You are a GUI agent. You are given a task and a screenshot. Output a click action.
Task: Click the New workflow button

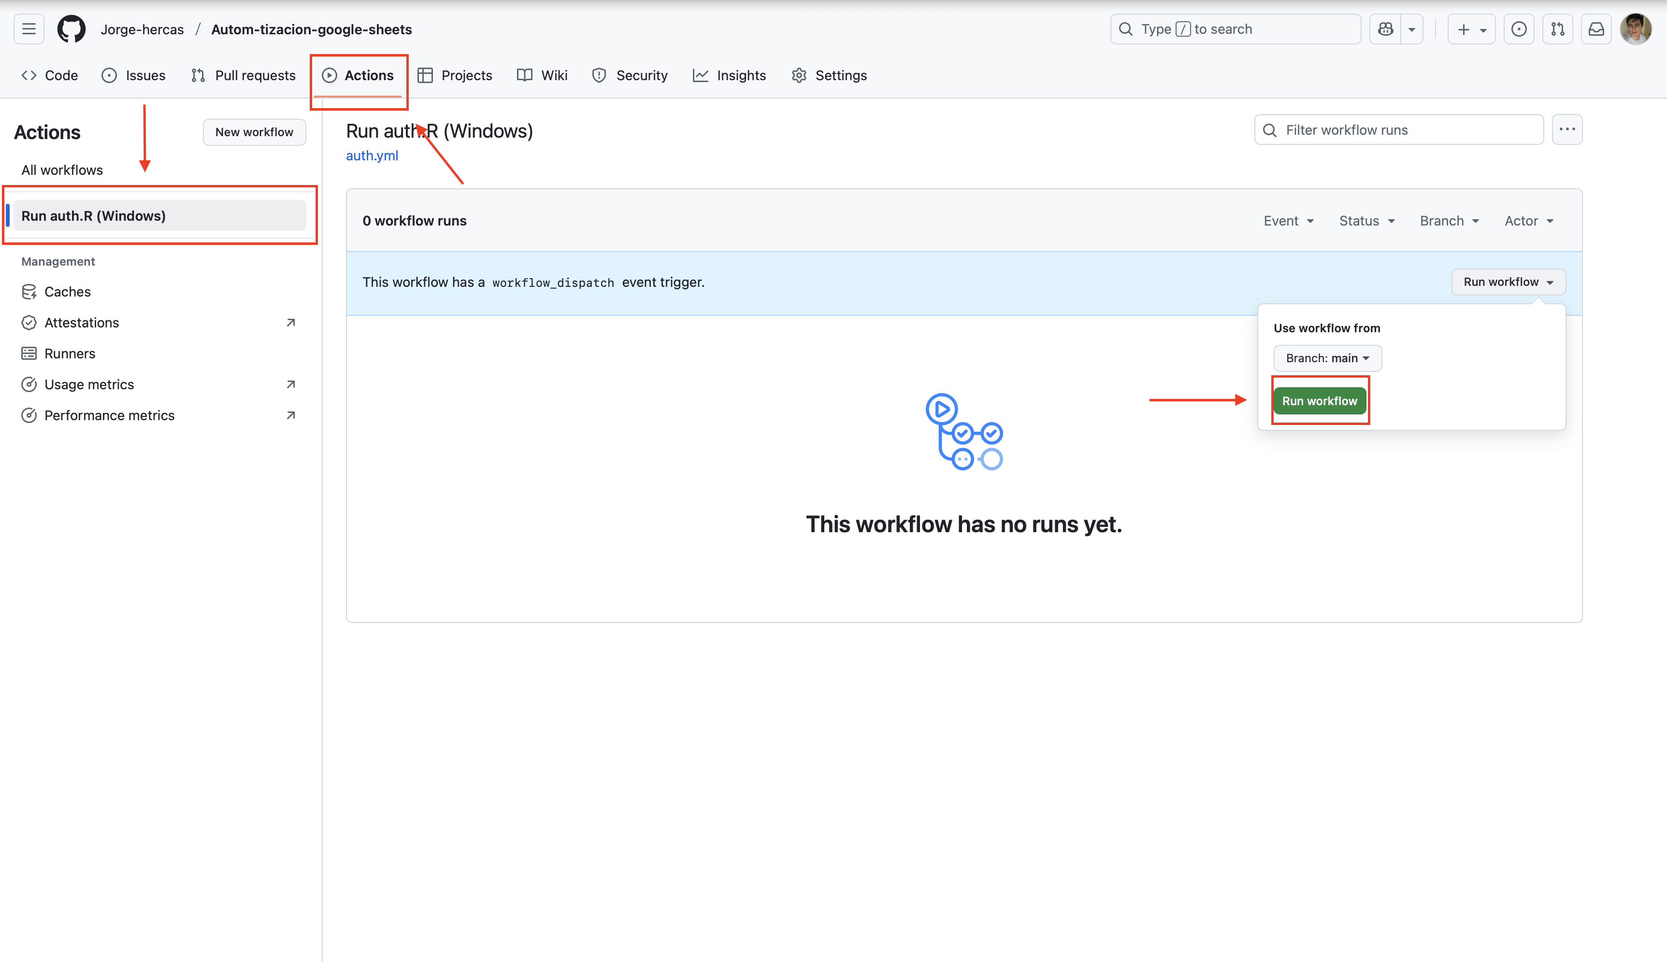coord(254,132)
